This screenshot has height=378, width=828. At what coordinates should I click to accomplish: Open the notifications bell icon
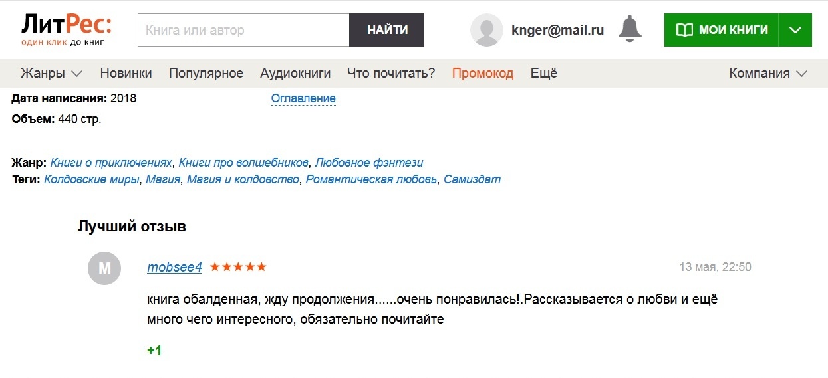(630, 29)
